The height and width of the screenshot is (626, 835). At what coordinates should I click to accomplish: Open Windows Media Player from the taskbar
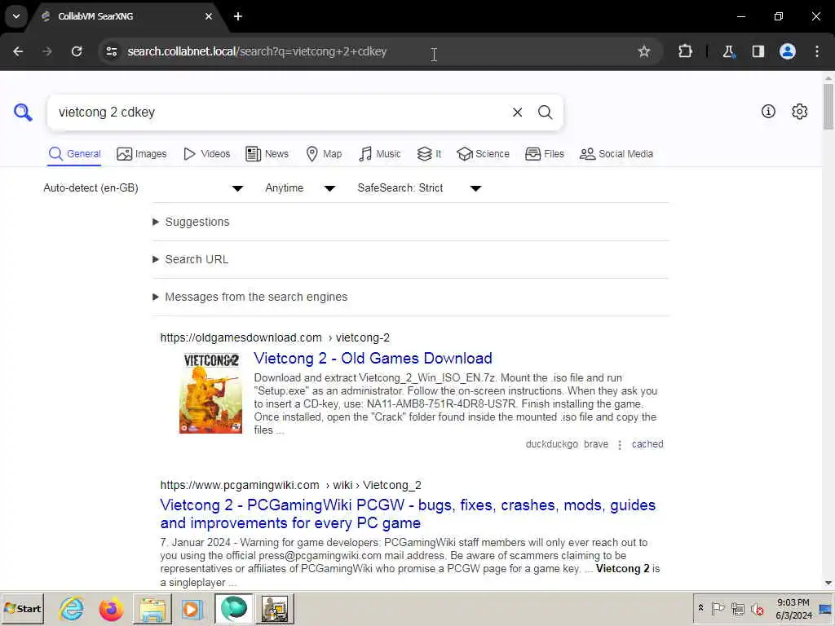(x=192, y=608)
